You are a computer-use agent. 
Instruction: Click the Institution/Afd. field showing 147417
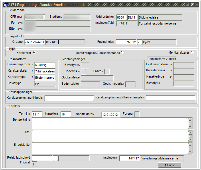pyautogui.click(x=127, y=23)
